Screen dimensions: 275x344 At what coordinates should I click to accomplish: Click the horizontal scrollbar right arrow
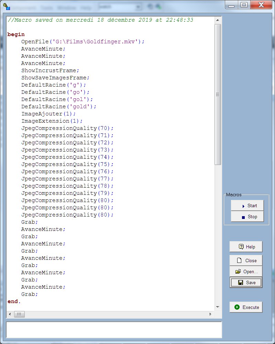pos(211,314)
